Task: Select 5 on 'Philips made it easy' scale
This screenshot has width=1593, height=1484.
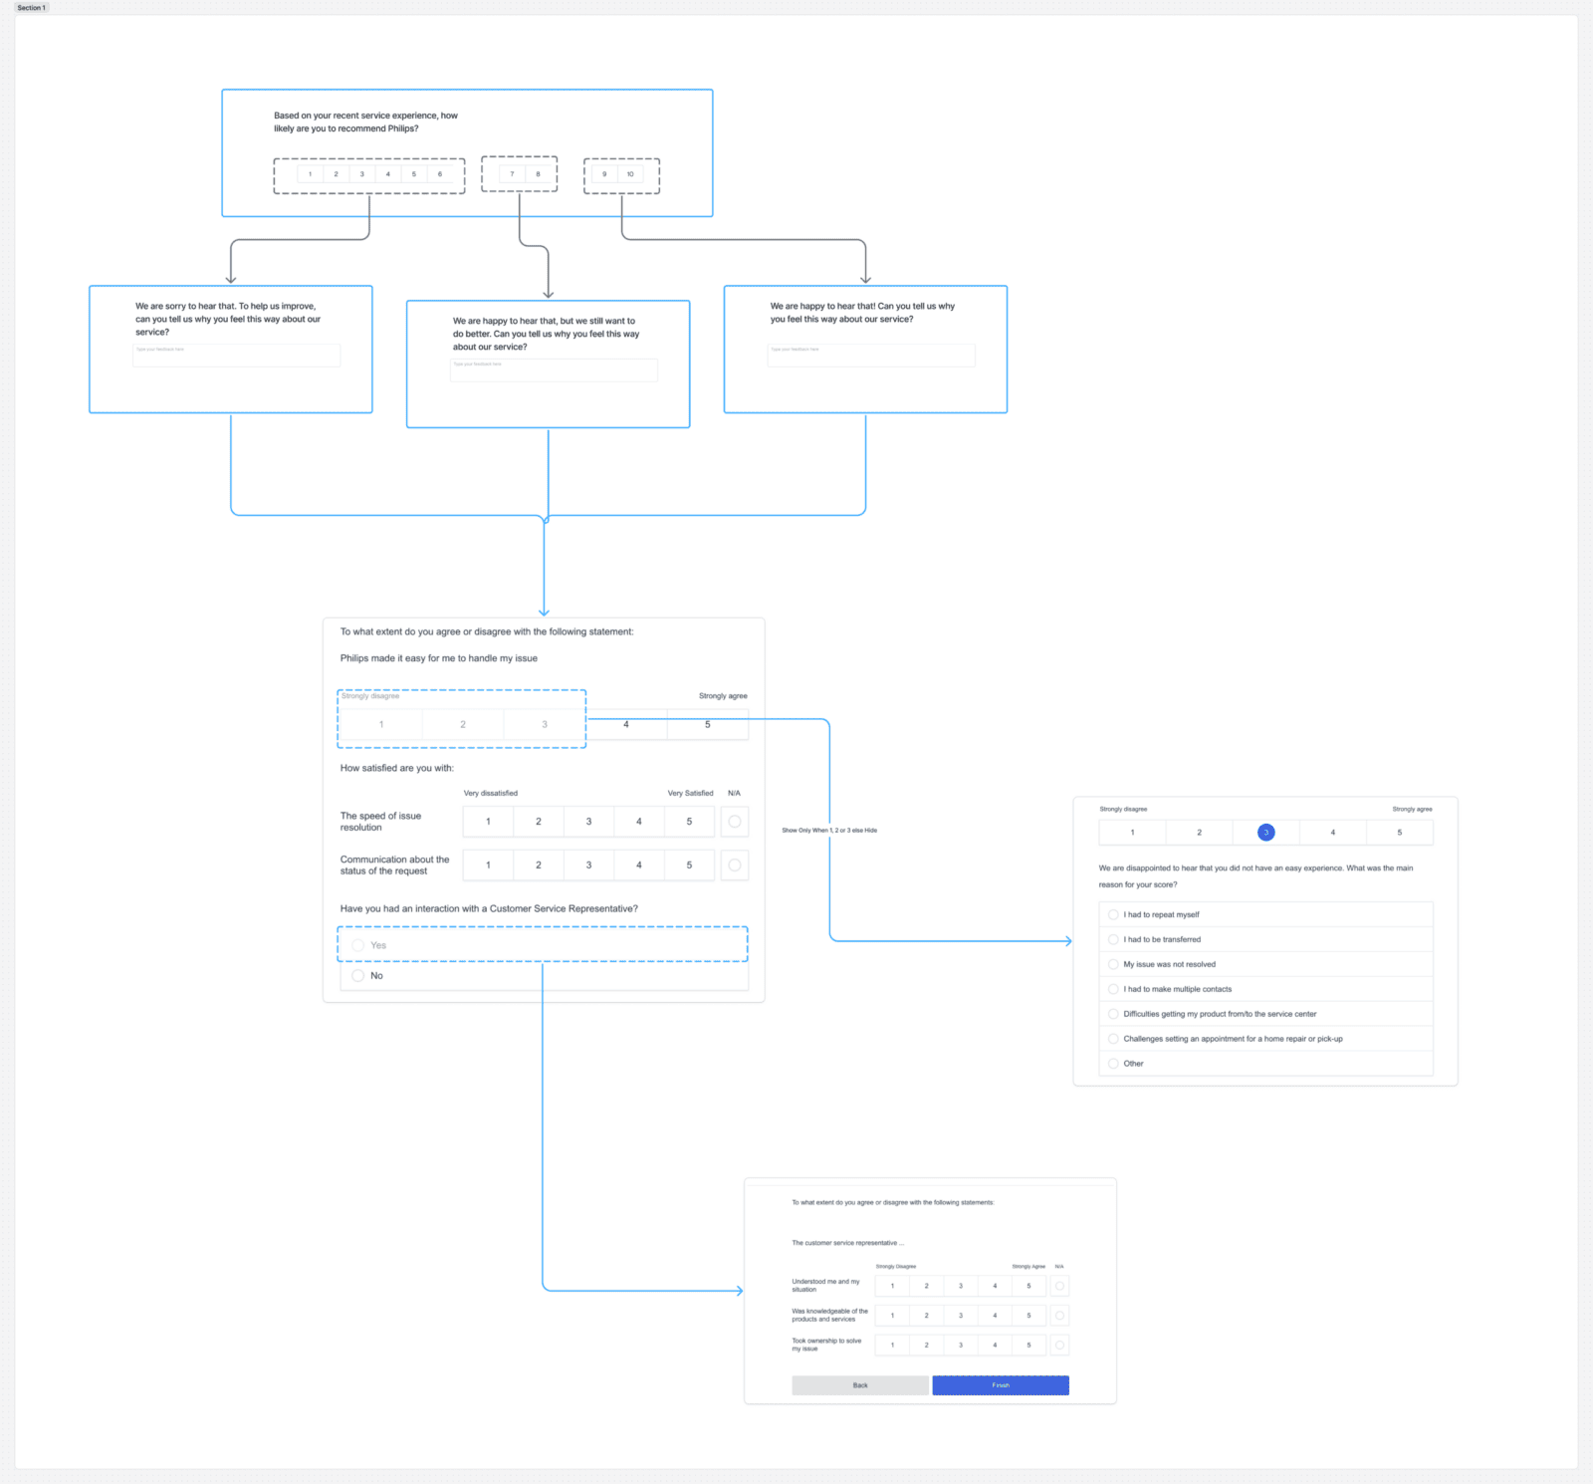Action: coord(708,724)
